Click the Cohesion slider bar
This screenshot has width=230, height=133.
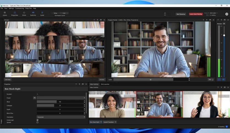[x=60, y=106]
